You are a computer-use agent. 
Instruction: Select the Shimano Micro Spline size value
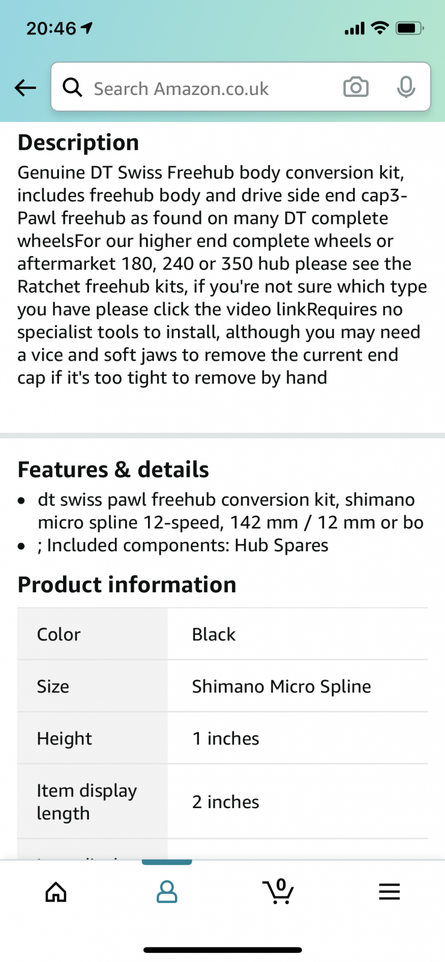pos(281,687)
